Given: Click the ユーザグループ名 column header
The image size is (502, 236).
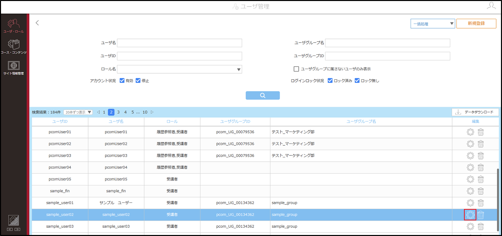Looking at the screenshot, I should coord(361,122).
